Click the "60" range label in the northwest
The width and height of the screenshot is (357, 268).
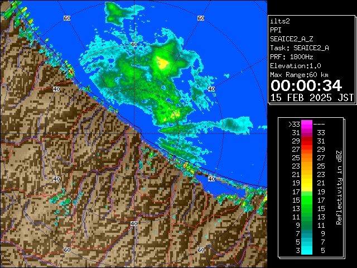point(67,18)
